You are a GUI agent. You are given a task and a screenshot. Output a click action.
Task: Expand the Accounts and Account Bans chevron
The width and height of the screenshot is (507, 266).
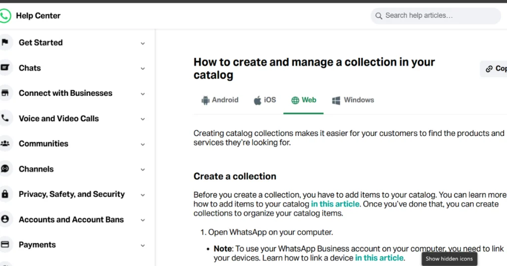pos(143,220)
